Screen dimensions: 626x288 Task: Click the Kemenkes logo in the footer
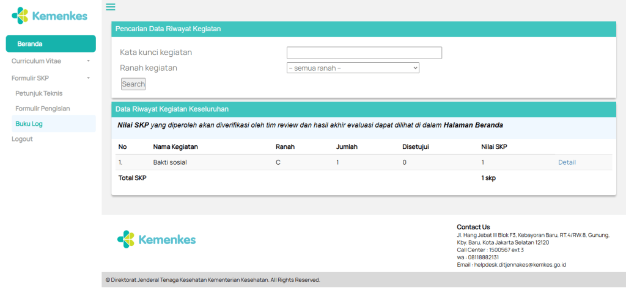tap(156, 239)
